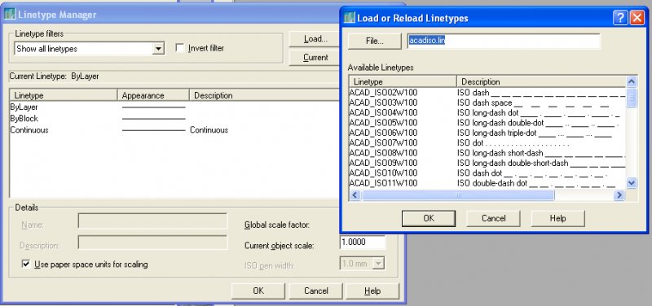Click the Linetype Manager title bar icon

(x=9, y=15)
